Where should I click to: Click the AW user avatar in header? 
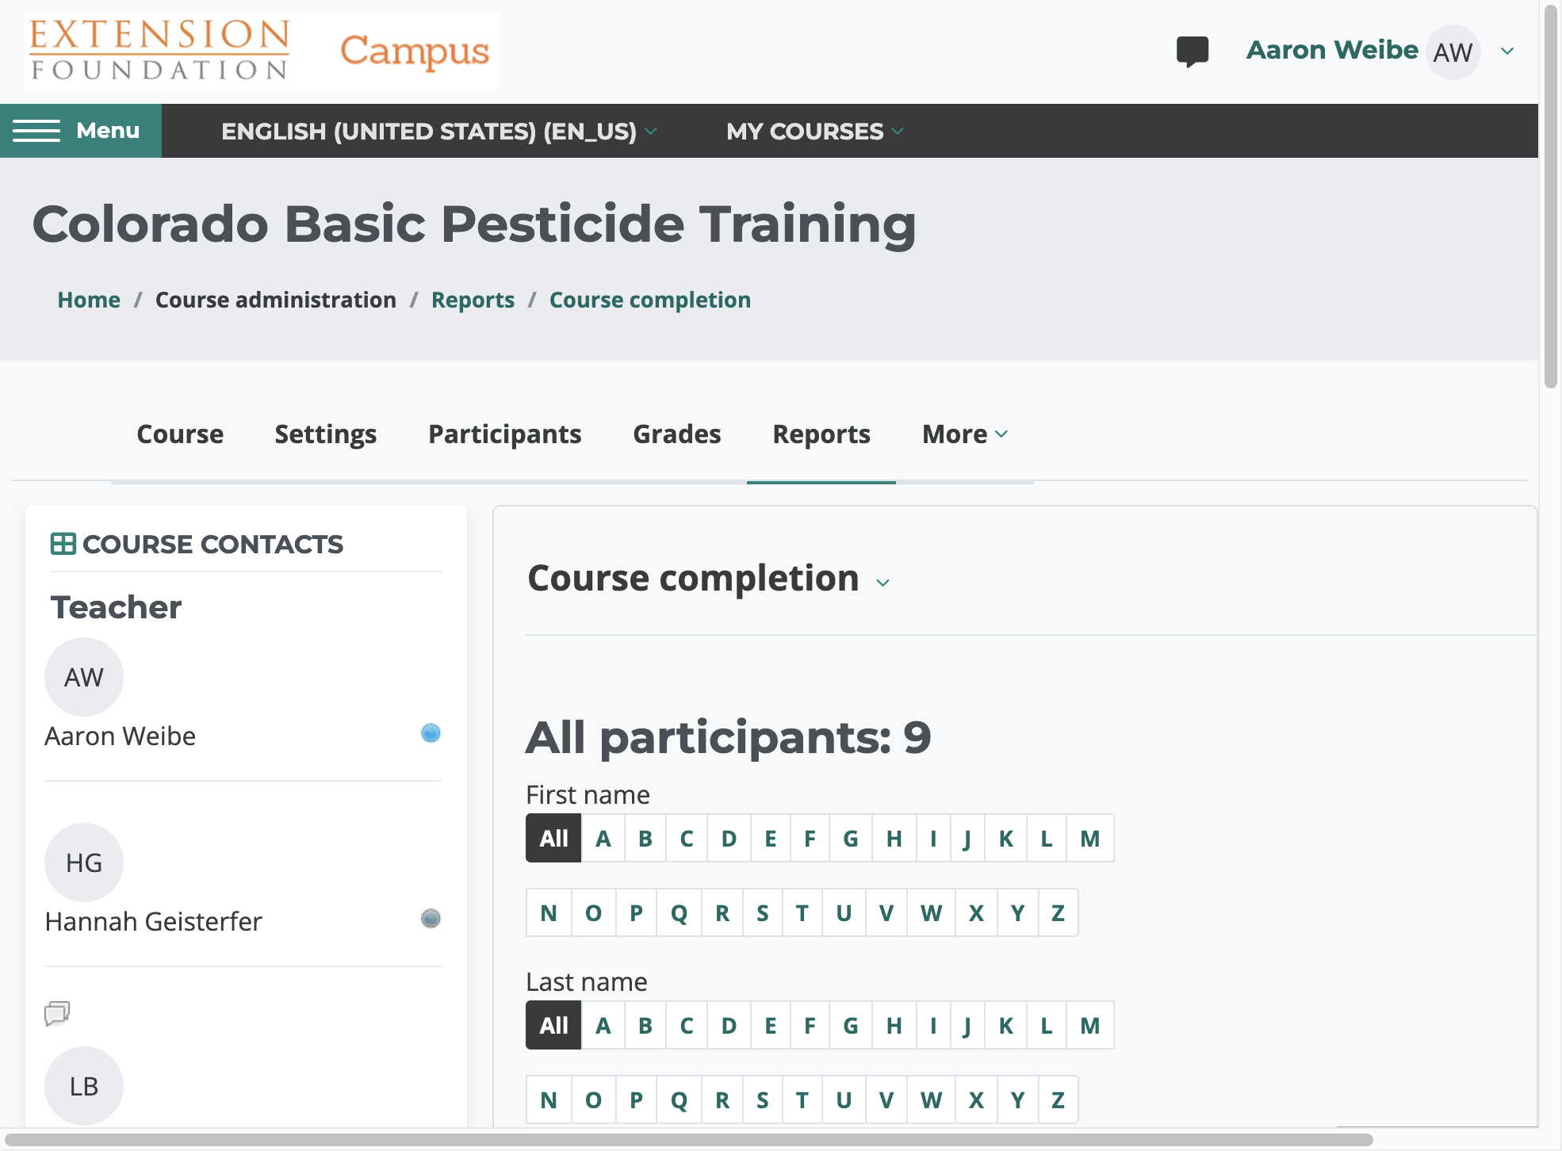pyautogui.click(x=1453, y=52)
